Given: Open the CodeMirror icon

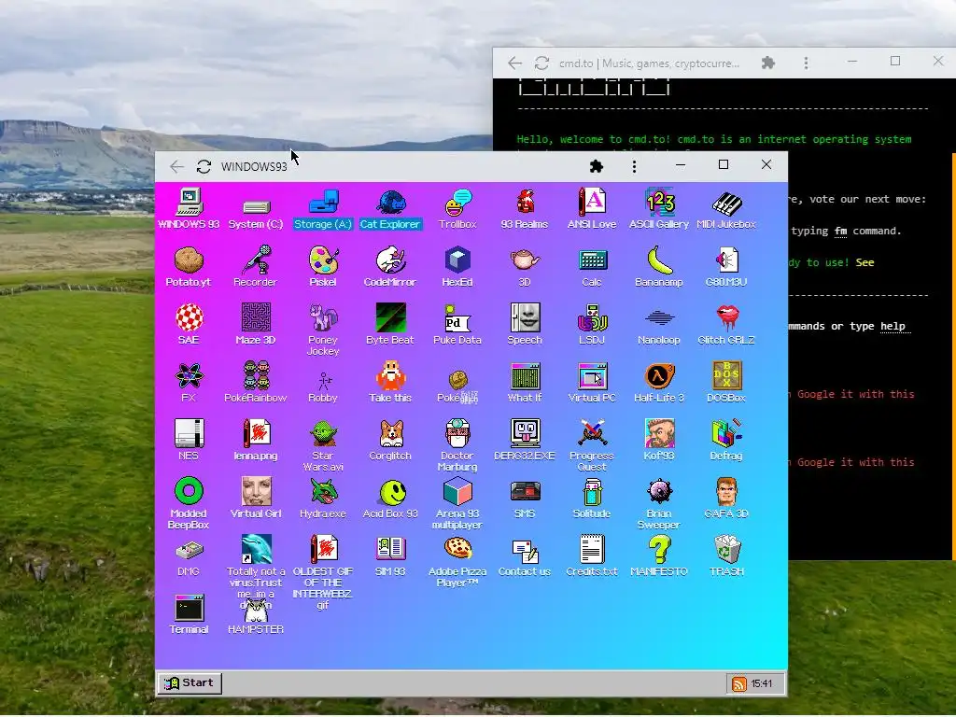Looking at the screenshot, I should click(390, 260).
